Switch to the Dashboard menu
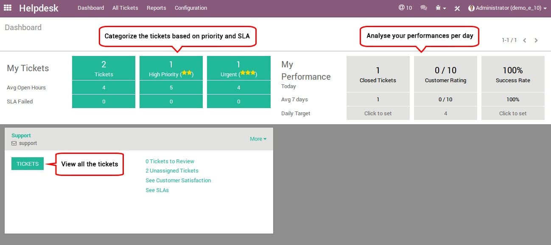 click(x=91, y=8)
